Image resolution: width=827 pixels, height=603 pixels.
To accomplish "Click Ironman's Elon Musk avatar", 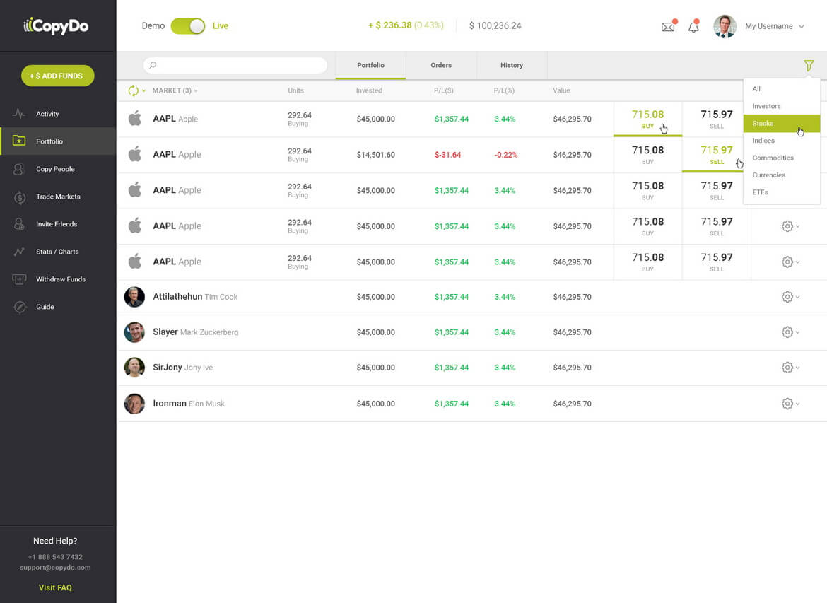I will point(134,404).
